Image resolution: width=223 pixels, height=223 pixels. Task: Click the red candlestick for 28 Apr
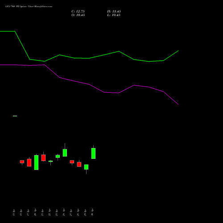pos(79,164)
